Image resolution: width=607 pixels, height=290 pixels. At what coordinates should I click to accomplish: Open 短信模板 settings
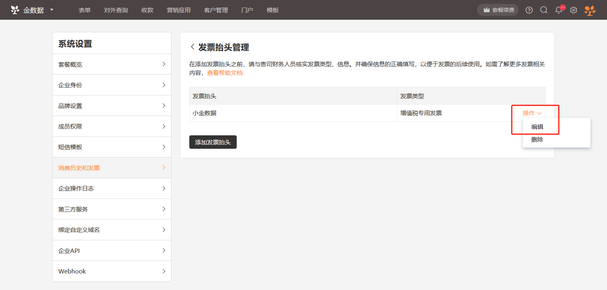(112, 147)
